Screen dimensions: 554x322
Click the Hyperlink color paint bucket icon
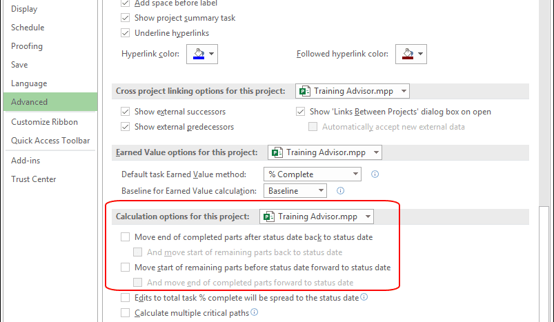(x=199, y=54)
